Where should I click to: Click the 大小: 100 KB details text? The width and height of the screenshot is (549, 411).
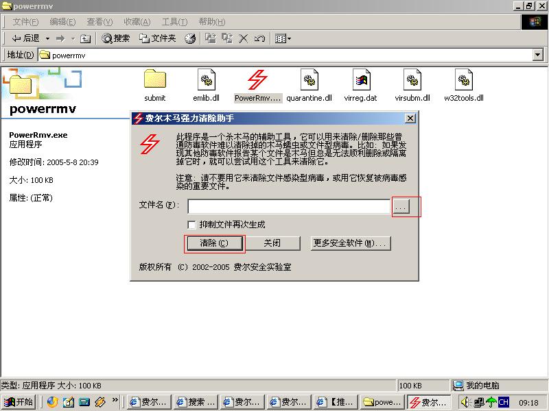pos(31,180)
